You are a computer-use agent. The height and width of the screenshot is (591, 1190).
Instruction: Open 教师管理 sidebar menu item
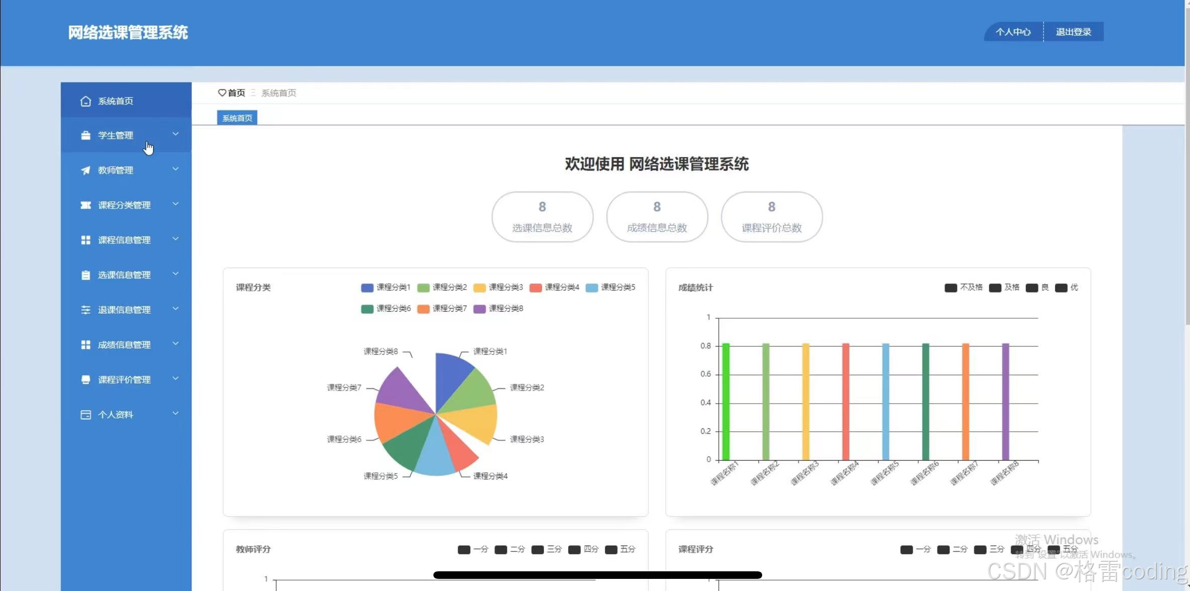tap(116, 170)
